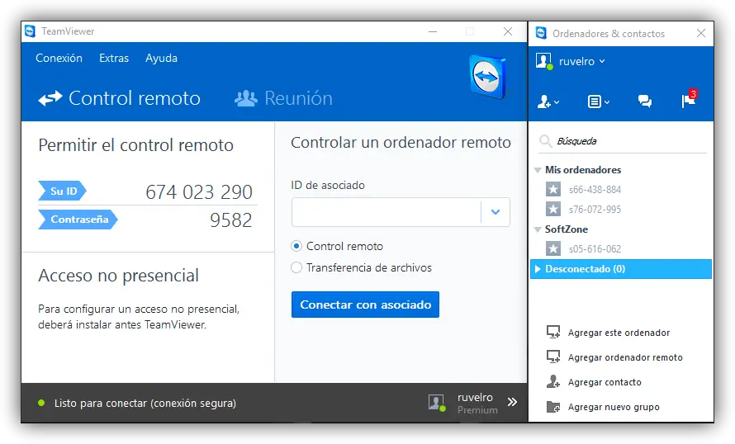The image size is (735, 444).
Task: Click the search magnifier icon
Action: tap(545, 140)
